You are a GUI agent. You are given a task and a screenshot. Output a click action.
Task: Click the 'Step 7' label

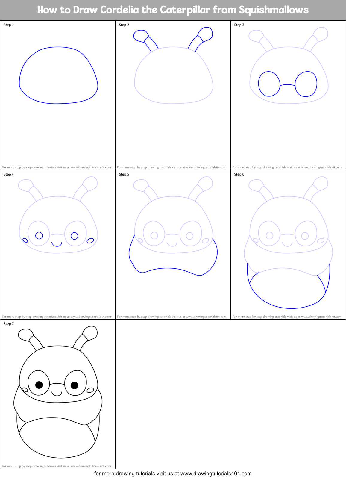click(9, 324)
